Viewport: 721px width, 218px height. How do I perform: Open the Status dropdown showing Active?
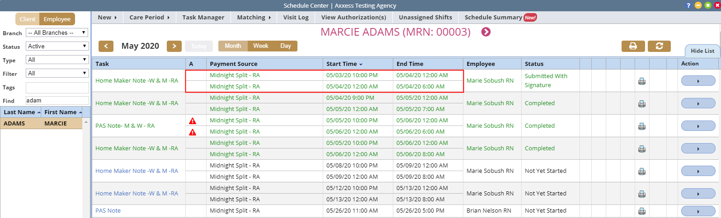click(57, 46)
